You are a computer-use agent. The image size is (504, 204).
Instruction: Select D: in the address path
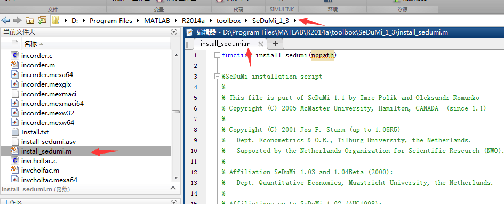pyautogui.click(x=75, y=21)
